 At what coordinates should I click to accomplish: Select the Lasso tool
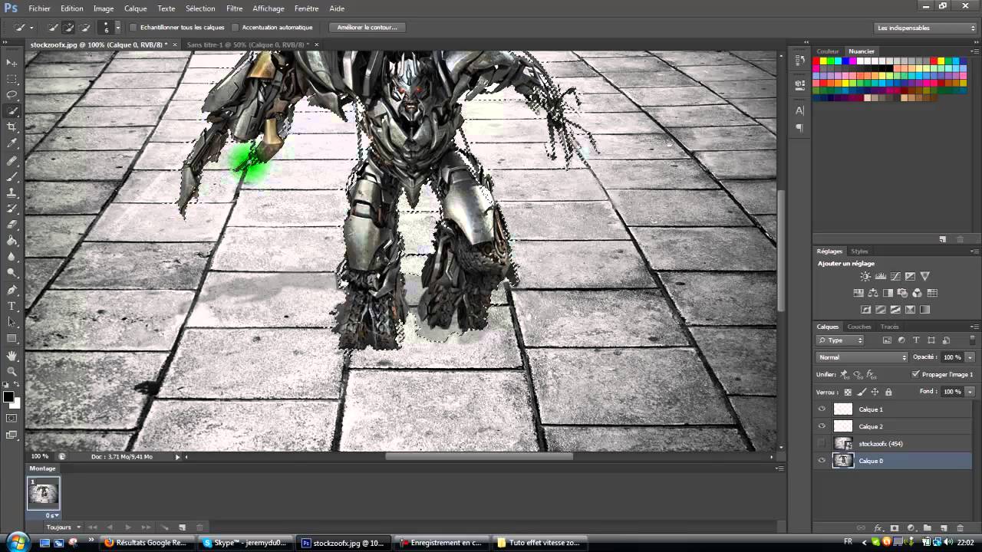[12, 95]
